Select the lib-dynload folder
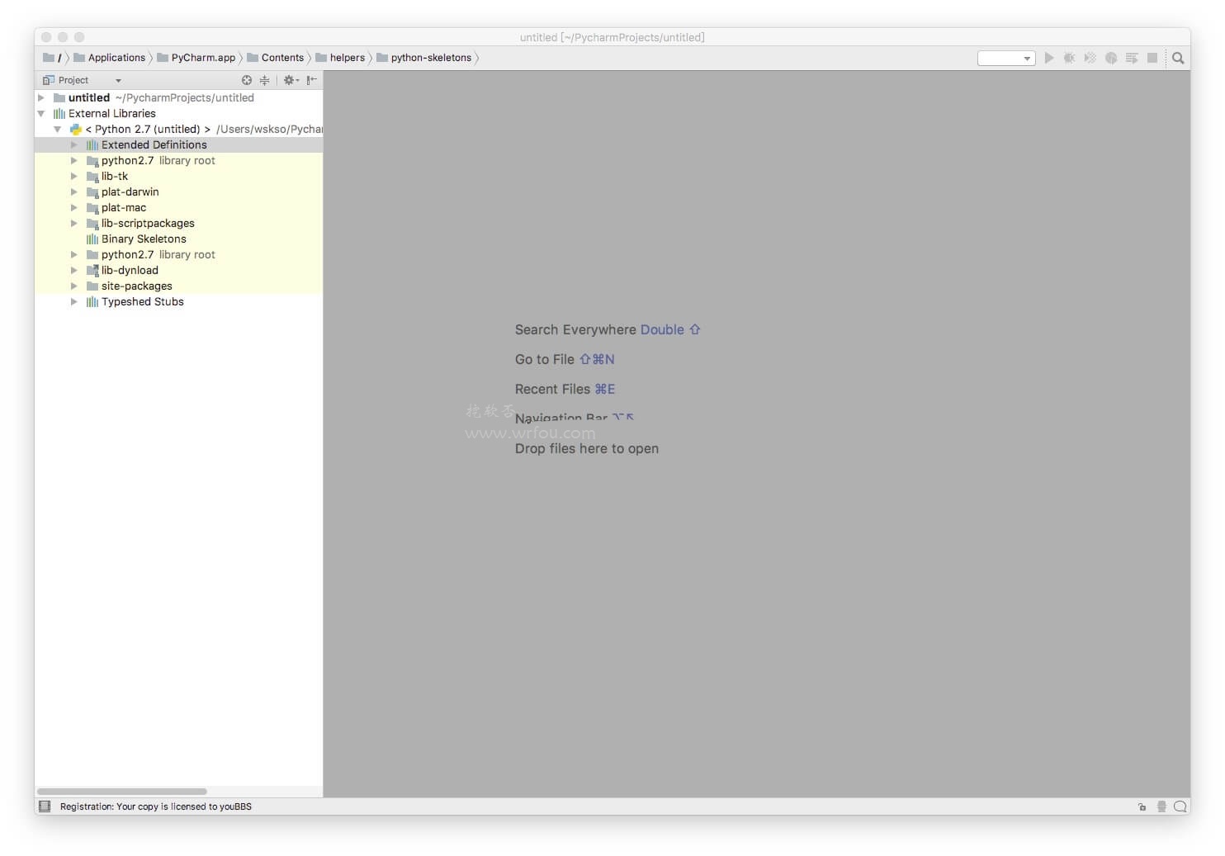This screenshot has height=856, width=1225. click(x=178, y=270)
